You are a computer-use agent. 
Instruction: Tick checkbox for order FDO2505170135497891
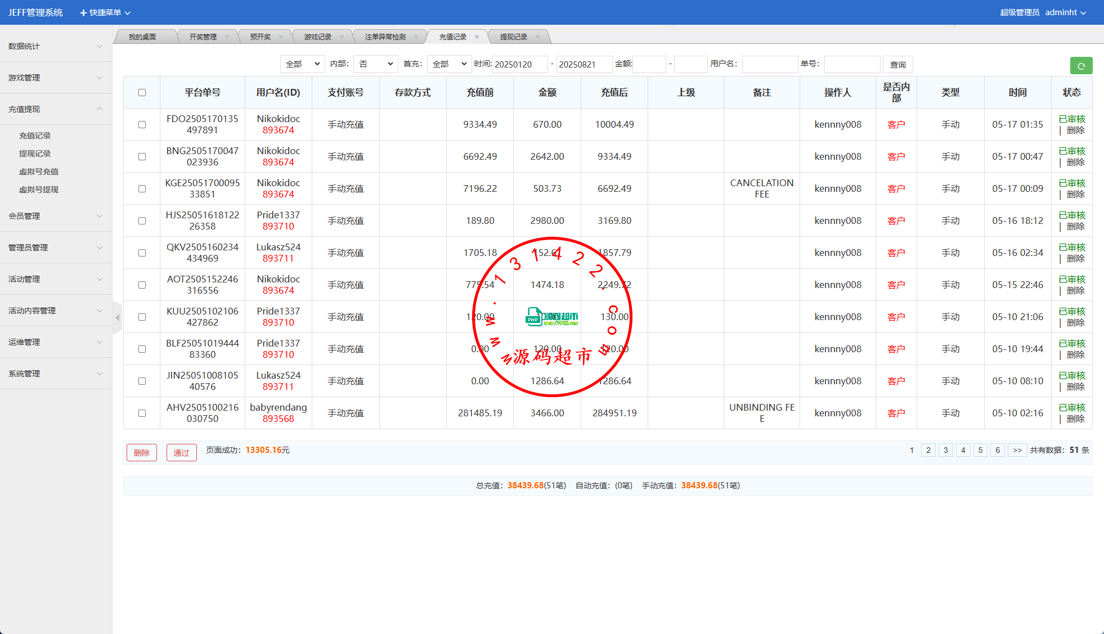[x=142, y=125]
